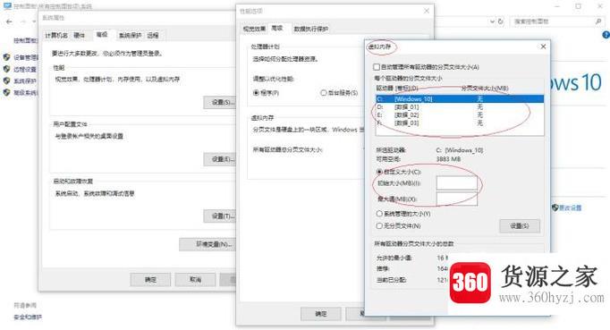The image size is (610, 330).
Task: Open the blue help icon in Control Panel
Action: click(606, 35)
